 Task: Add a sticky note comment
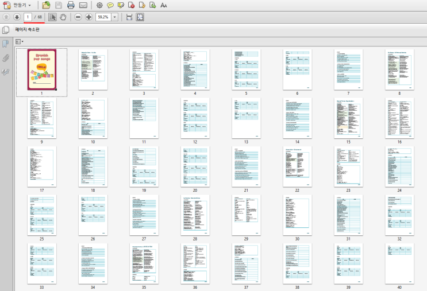click(x=110, y=5)
